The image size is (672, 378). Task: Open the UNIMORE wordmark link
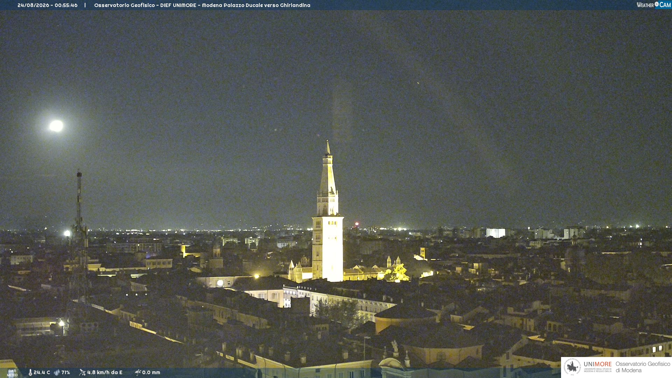pos(597,364)
